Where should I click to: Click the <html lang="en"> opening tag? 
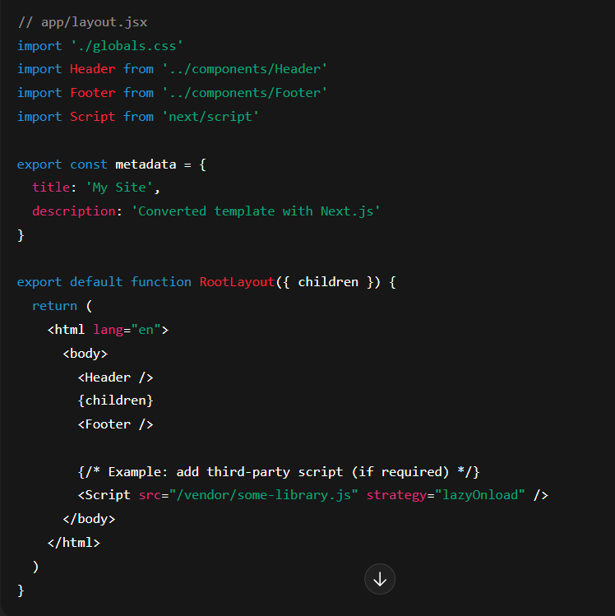108,329
